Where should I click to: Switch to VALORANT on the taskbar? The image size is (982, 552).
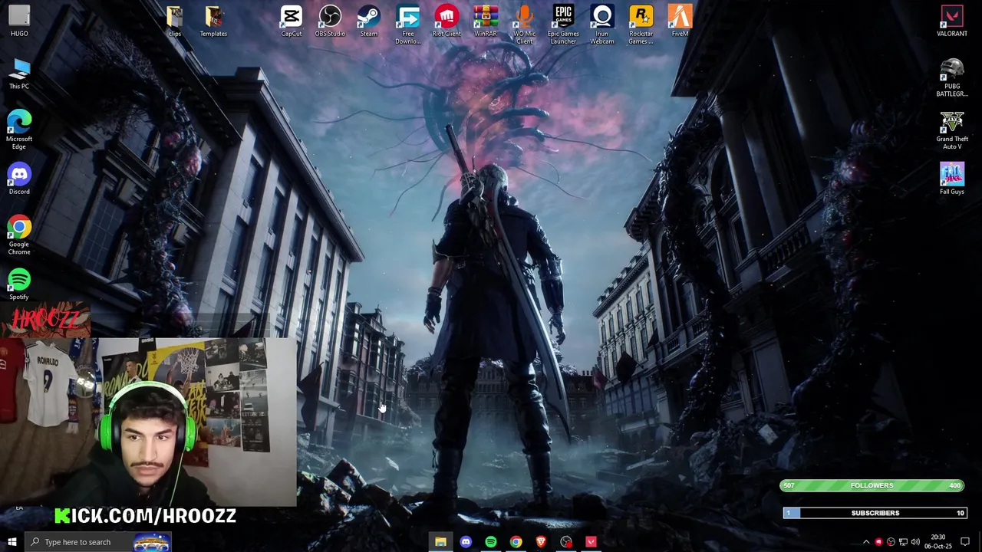pyautogui.click(x=592, y=542)
